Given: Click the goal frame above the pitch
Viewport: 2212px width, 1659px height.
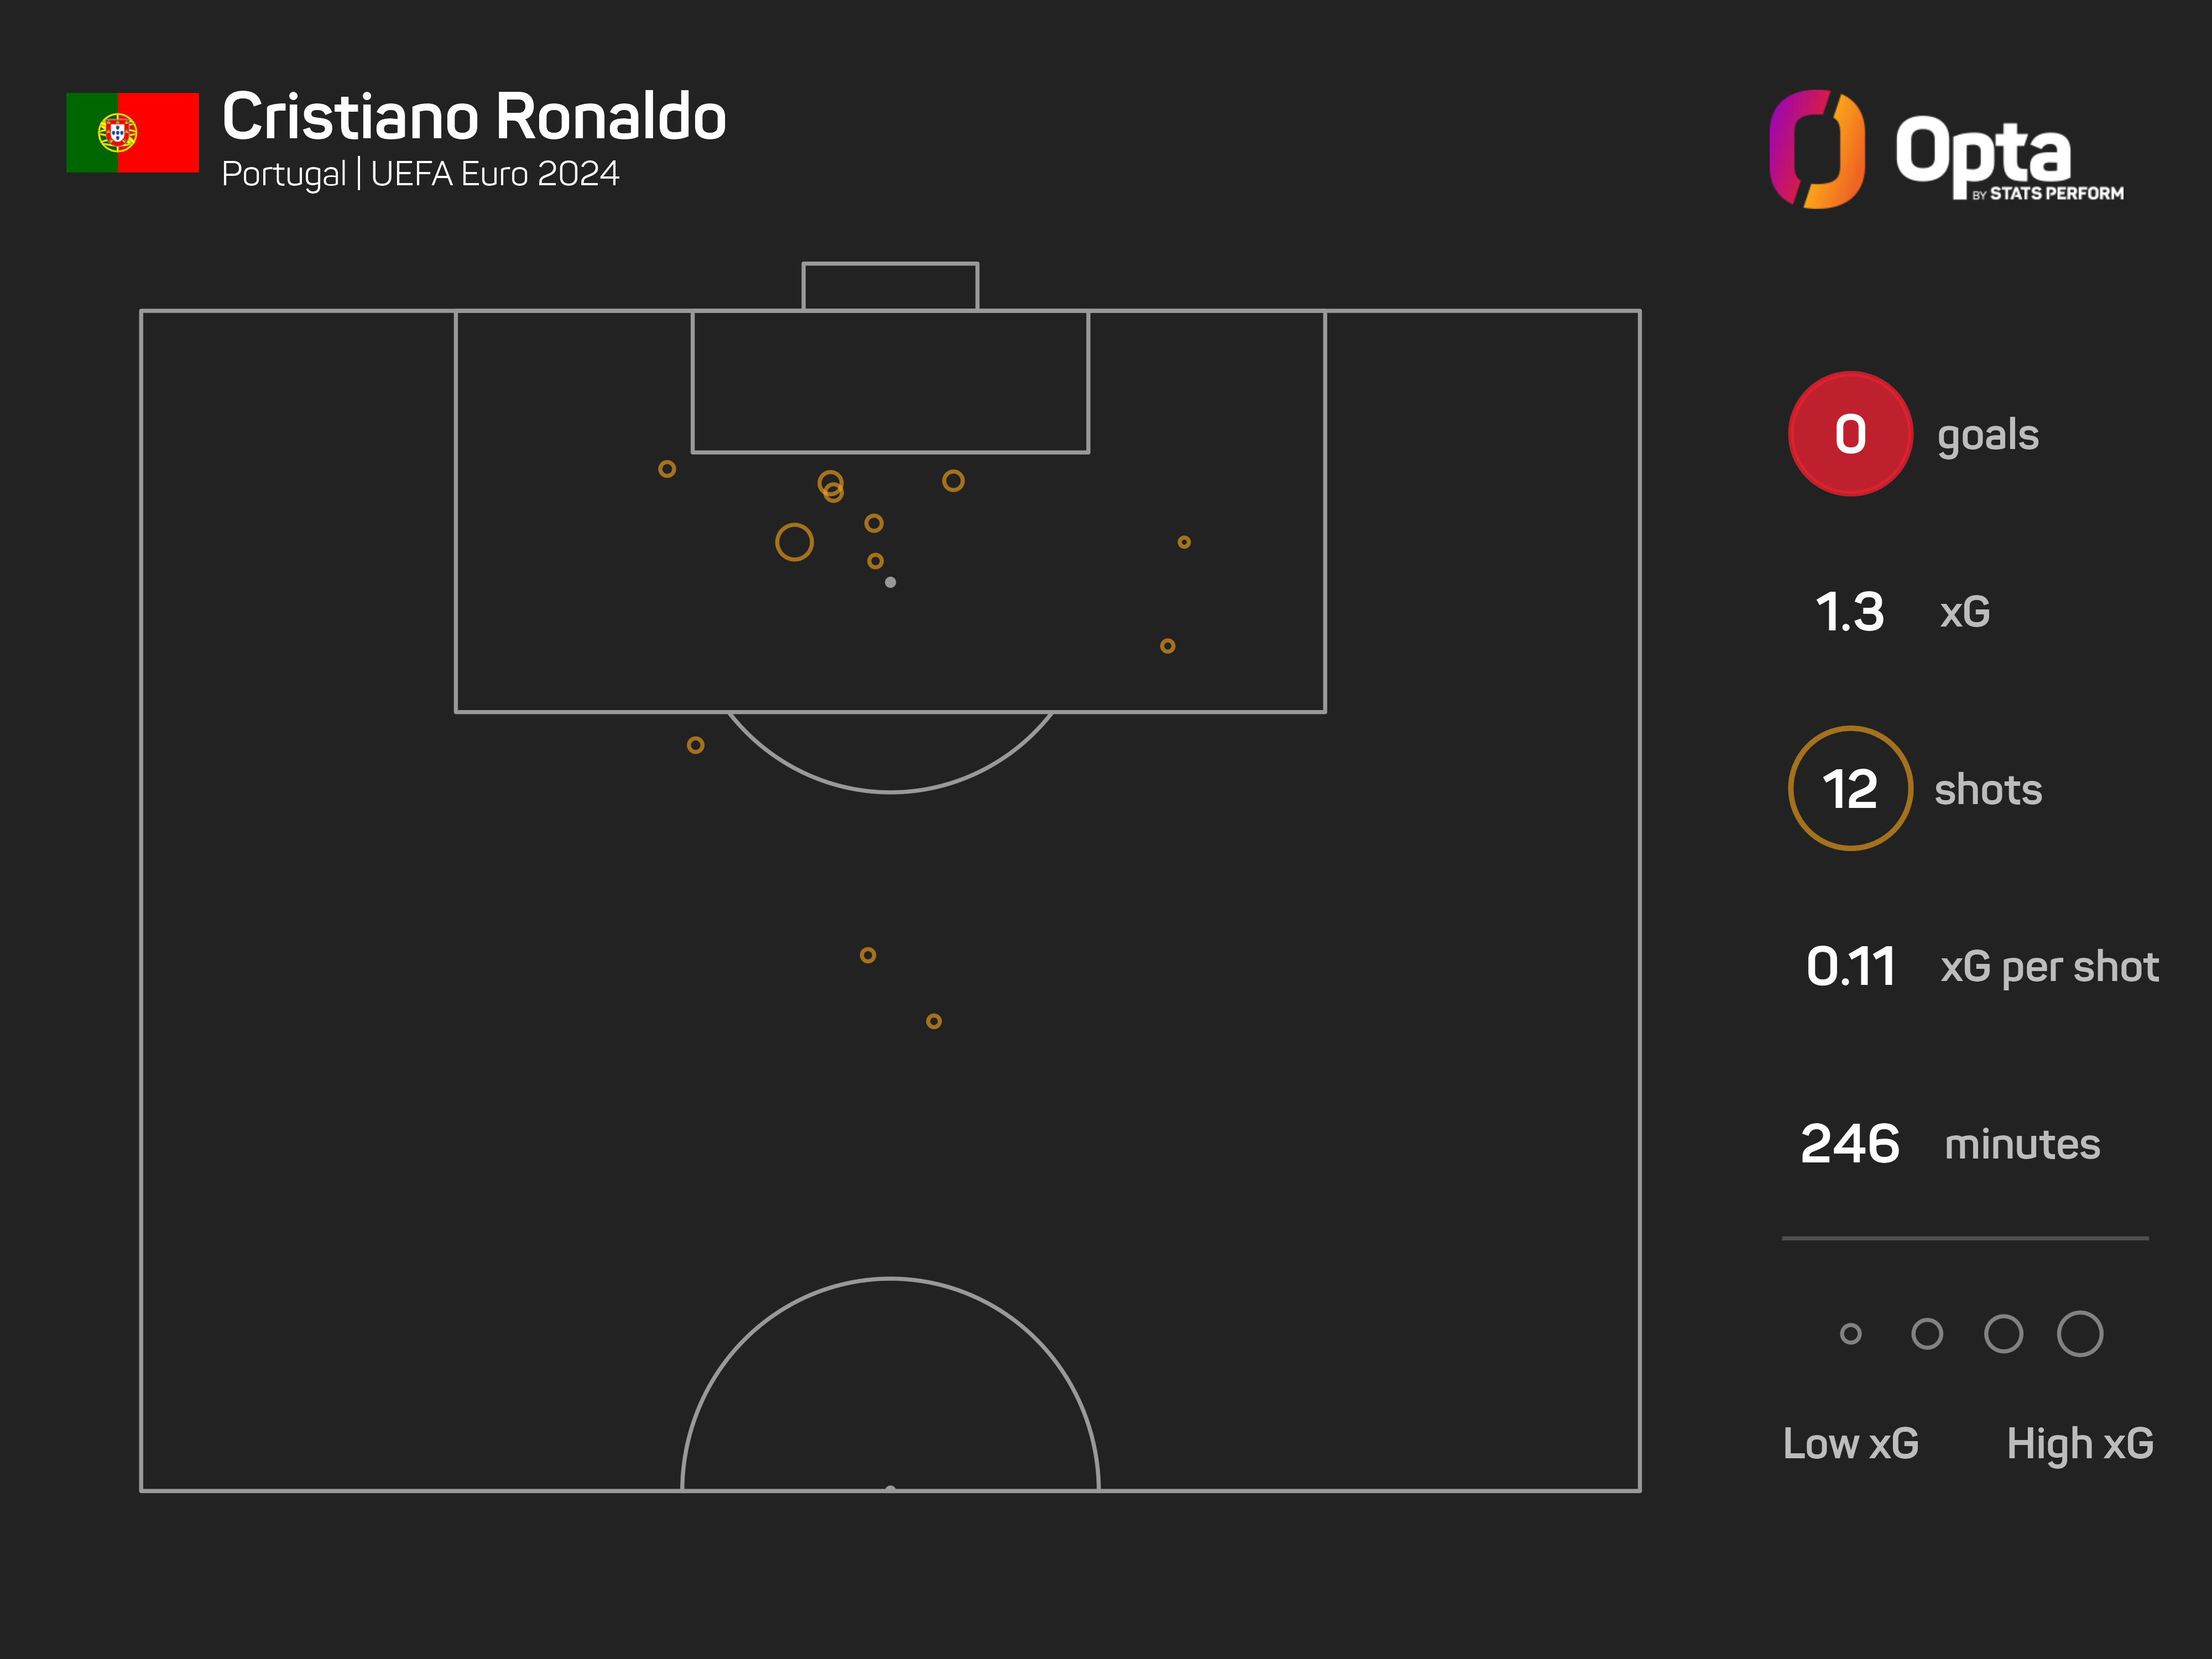Looking at the screenshot, I should 889,286.
